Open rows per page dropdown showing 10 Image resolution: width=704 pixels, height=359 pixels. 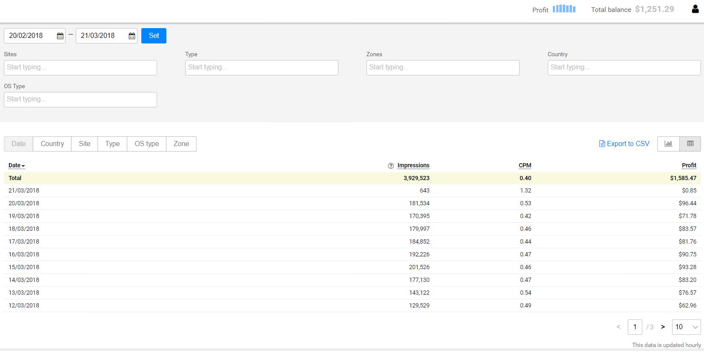686,327
